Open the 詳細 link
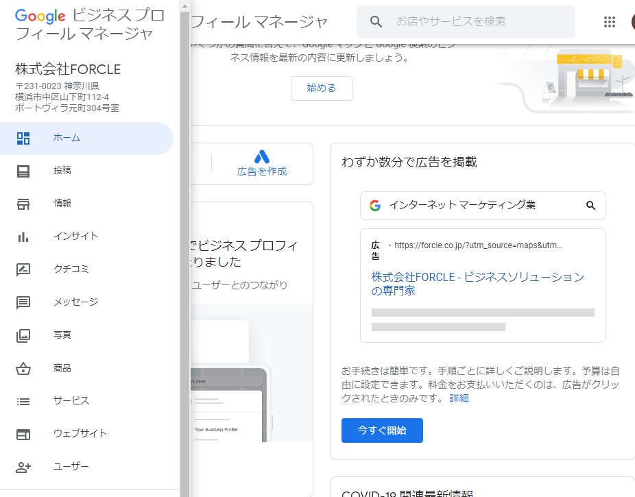The width and height of the screenshot is (635, 497). [459, 398]
